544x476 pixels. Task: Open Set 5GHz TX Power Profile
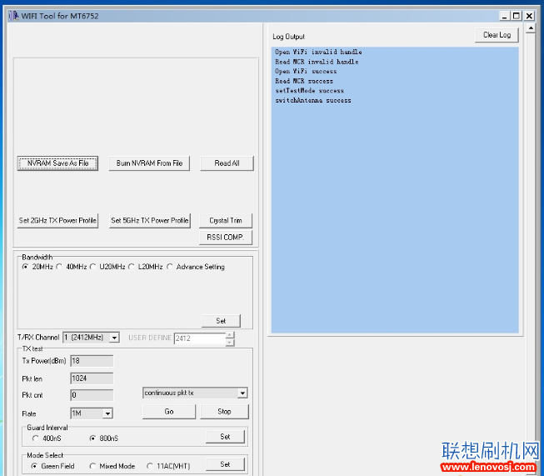(150, 220)
